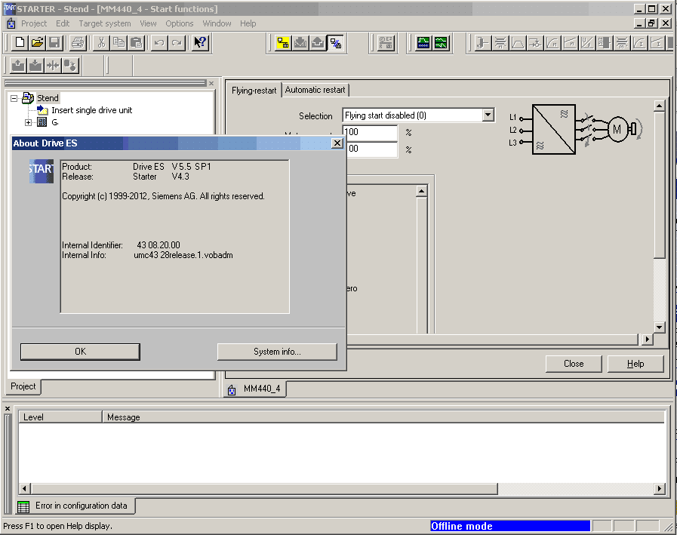Collapse the Stend project tree node
This screenshot has height=535, width=677.
[x=14, y=98]
